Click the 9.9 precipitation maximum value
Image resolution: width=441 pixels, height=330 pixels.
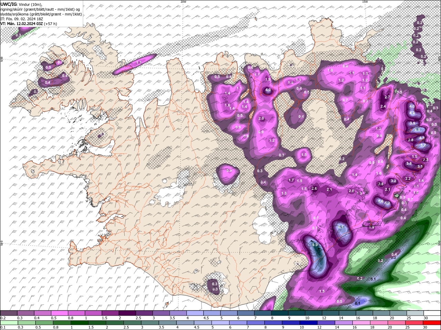pyautogui.click(x=315, y=245)
